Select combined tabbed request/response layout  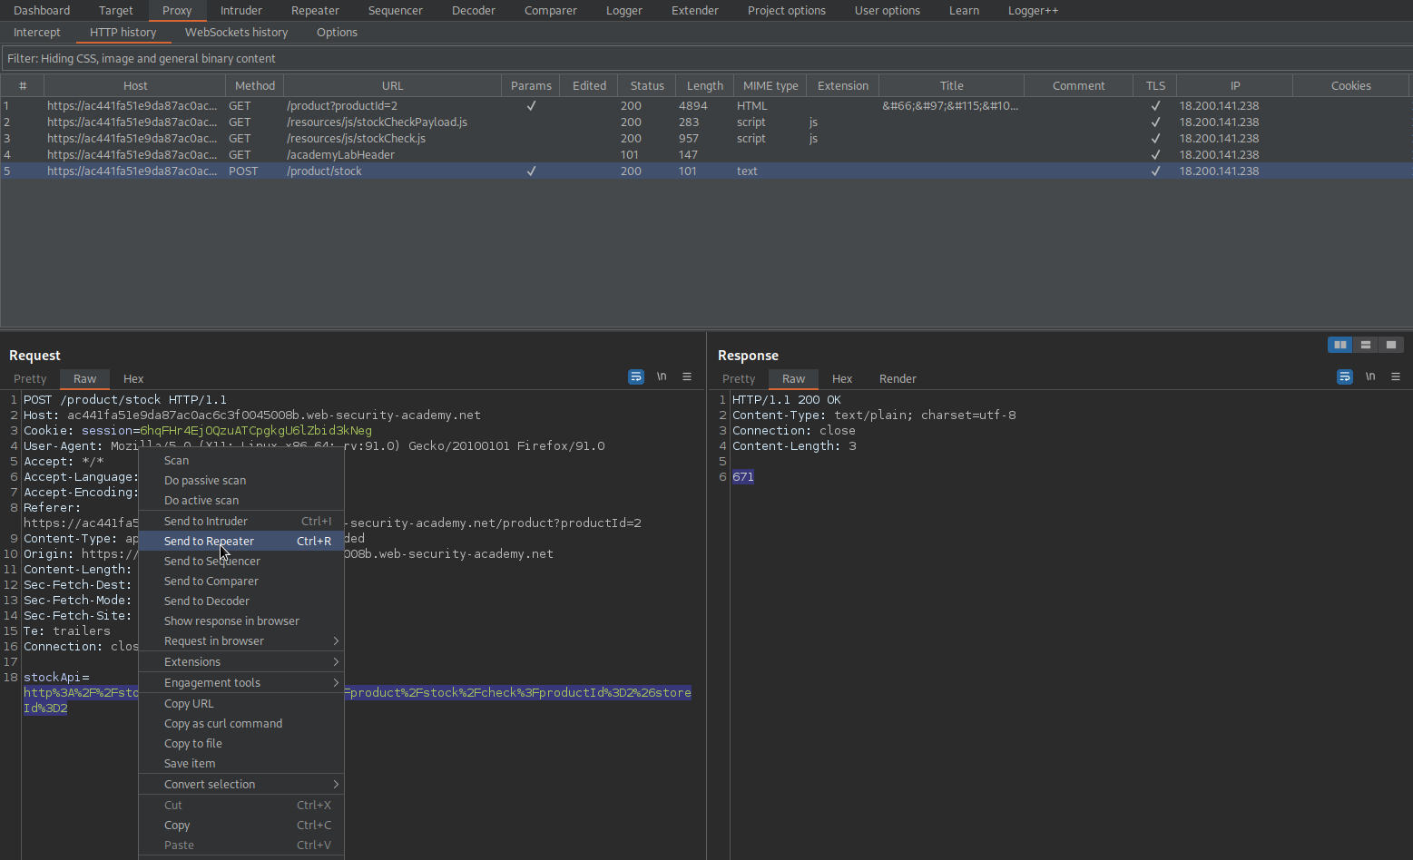[1390, 345]
